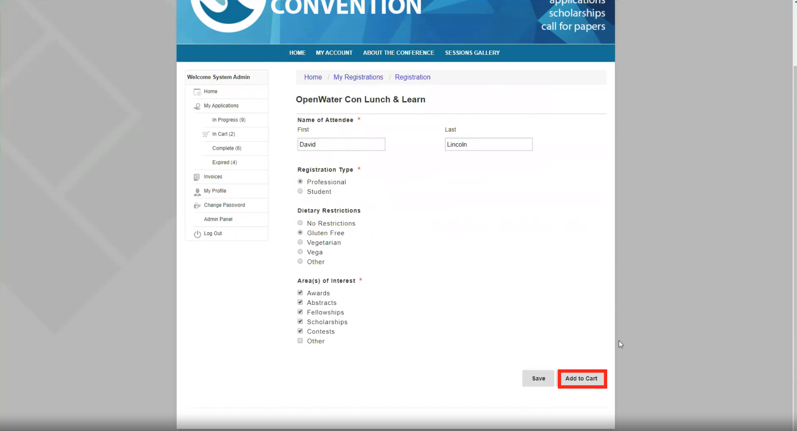The height and width of the screenshot is (431, 797).
Task: Click the Log Out power icon
Action: tap(197, 234)
